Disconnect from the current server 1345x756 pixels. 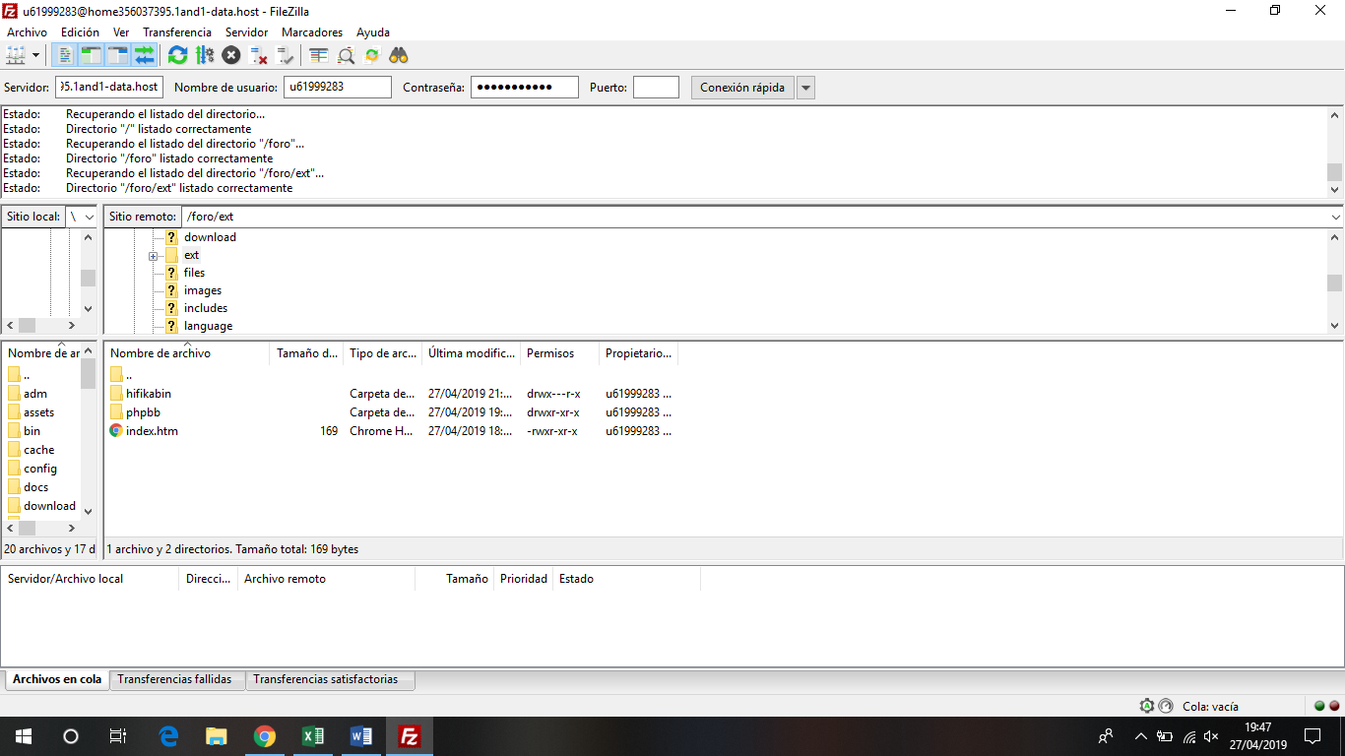pyautogui.click(x=259, y=55)
